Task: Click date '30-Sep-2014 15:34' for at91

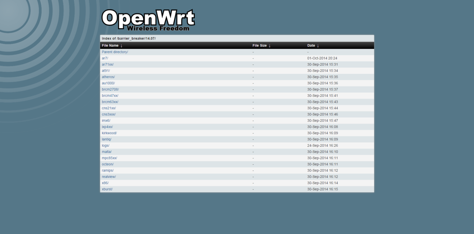Action: pyautogui.click(x=323, y=71)
